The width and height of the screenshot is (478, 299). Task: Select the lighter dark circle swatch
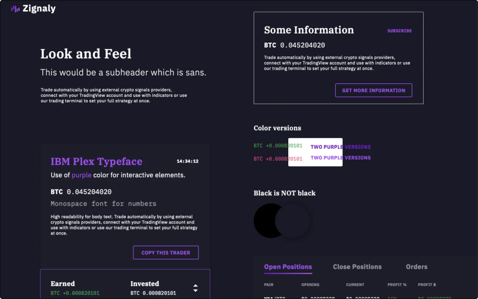click(x=298, y=221)
